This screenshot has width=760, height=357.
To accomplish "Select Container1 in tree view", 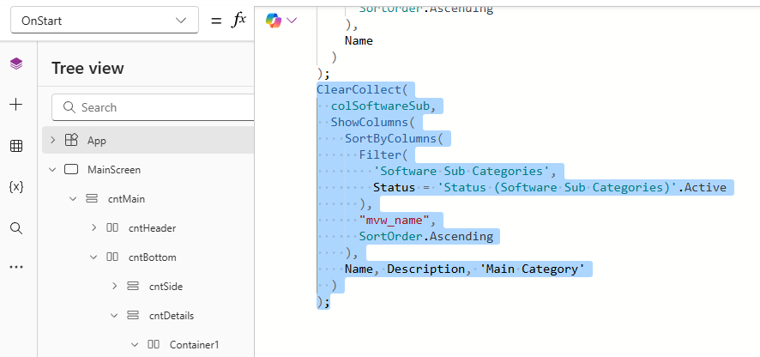I will tap(194, 344).
